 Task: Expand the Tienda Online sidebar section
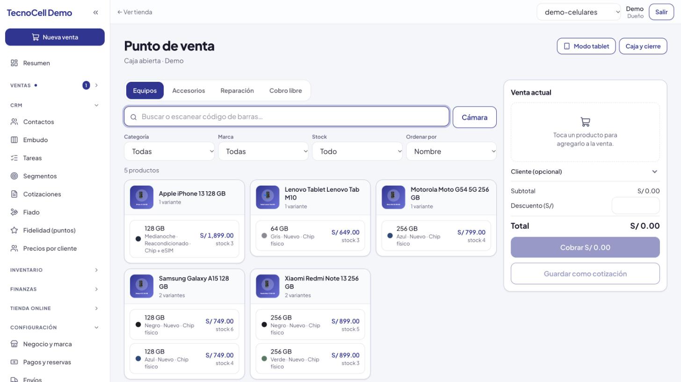tap(55, 309)
